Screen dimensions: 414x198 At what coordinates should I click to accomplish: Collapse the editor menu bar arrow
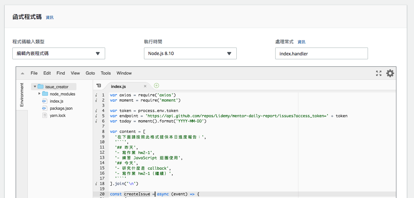(23, 73)
